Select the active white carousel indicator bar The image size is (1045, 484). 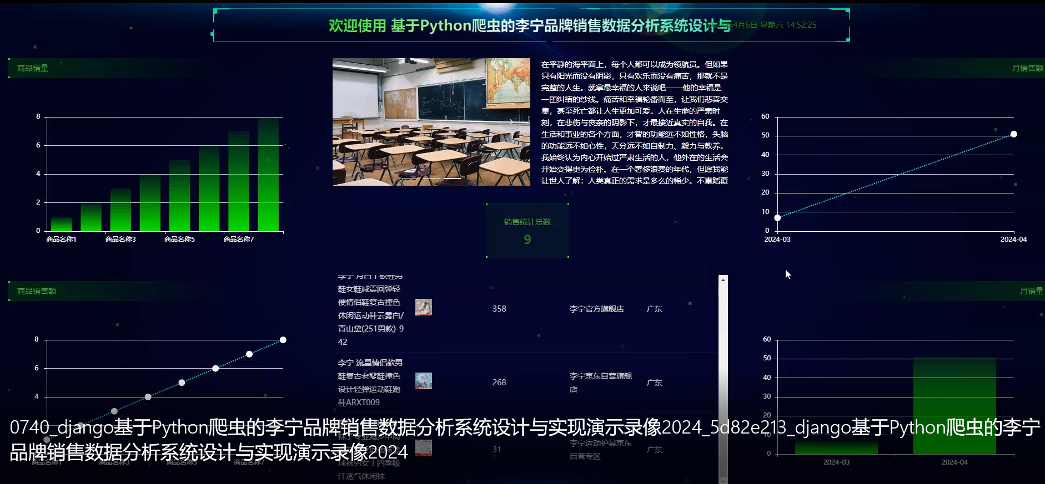[x=452, y=179]
